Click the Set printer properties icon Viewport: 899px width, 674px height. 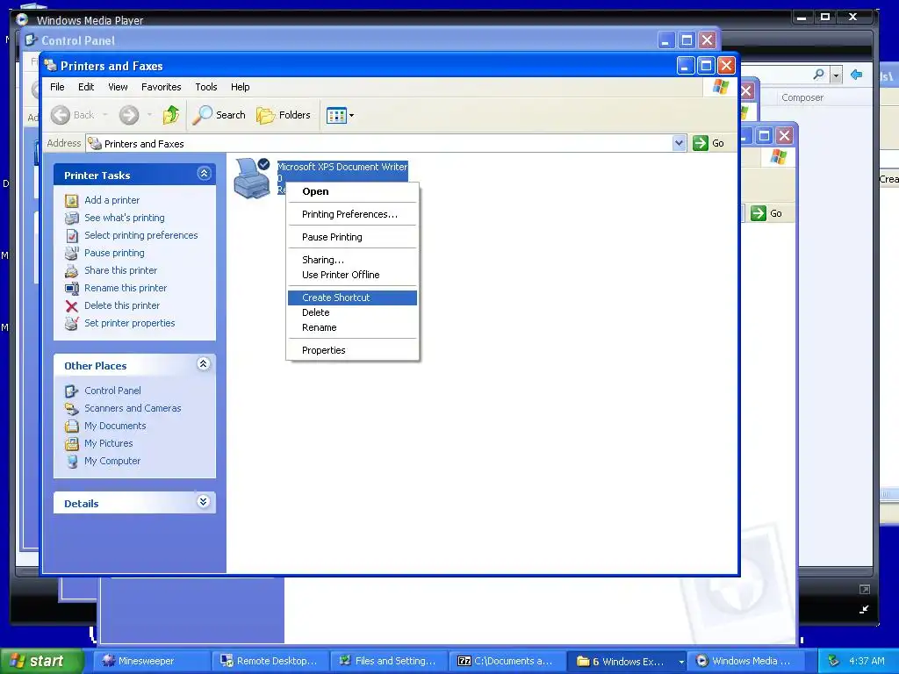tap(72, 323)
